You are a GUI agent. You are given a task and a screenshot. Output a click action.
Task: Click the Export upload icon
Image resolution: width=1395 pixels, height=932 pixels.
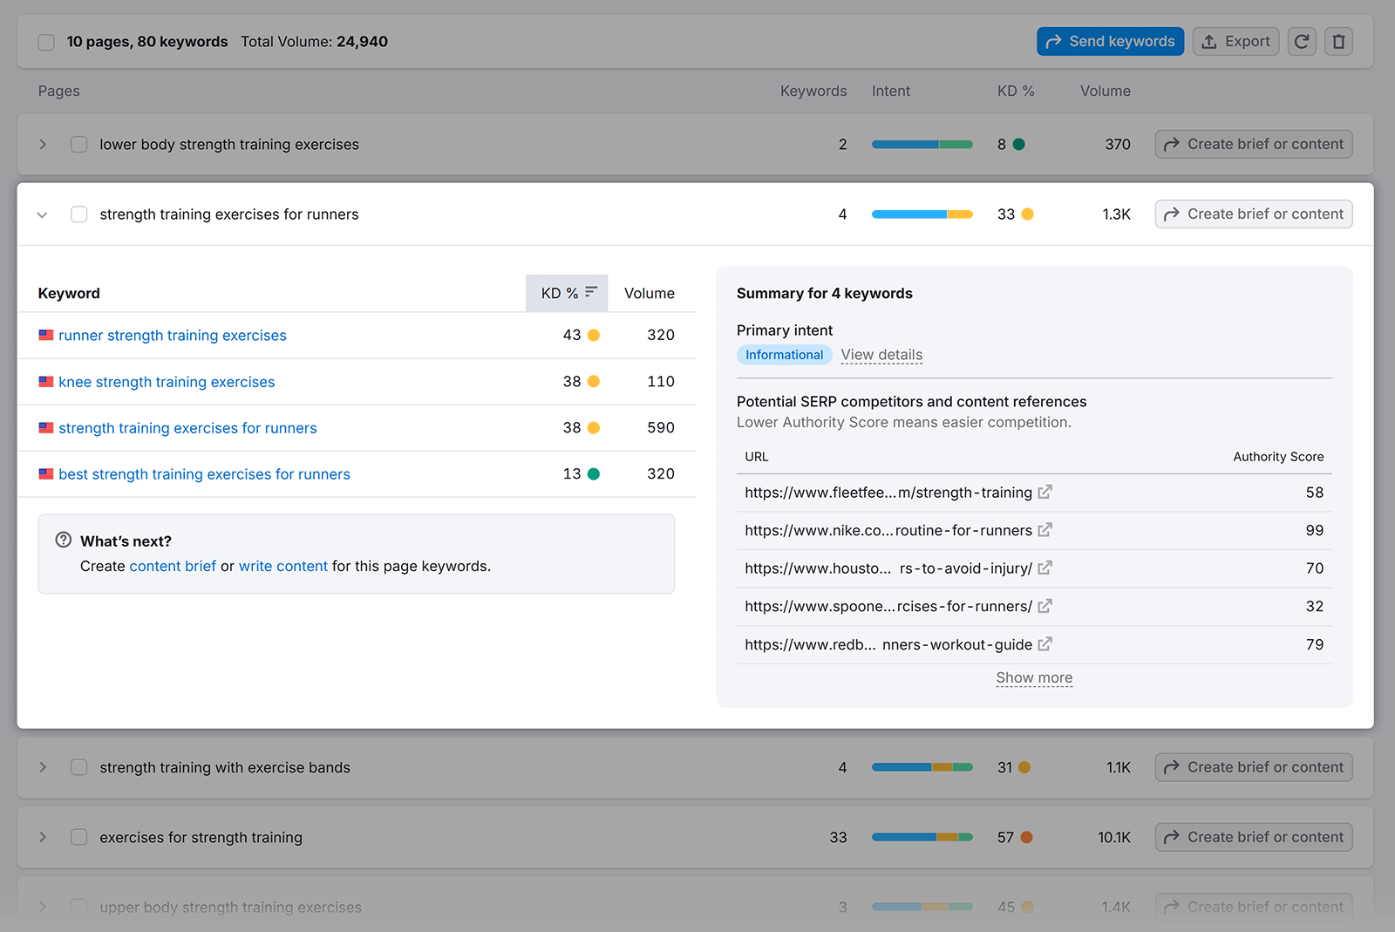coord(1209,41)
